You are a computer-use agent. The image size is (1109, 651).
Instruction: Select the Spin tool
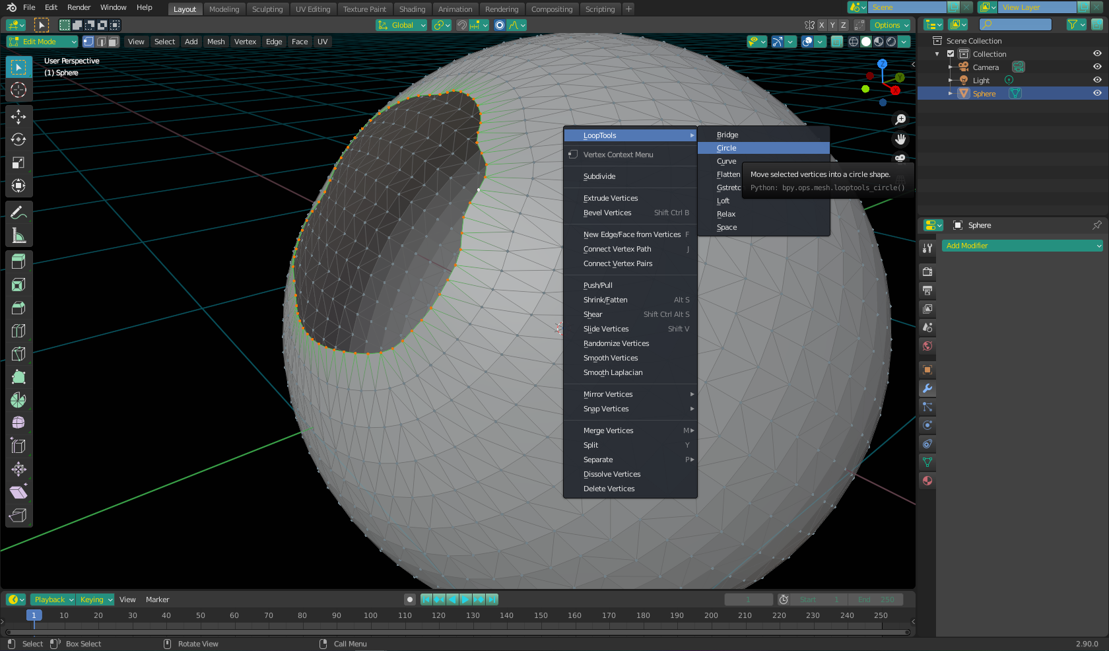coord(18,400)
